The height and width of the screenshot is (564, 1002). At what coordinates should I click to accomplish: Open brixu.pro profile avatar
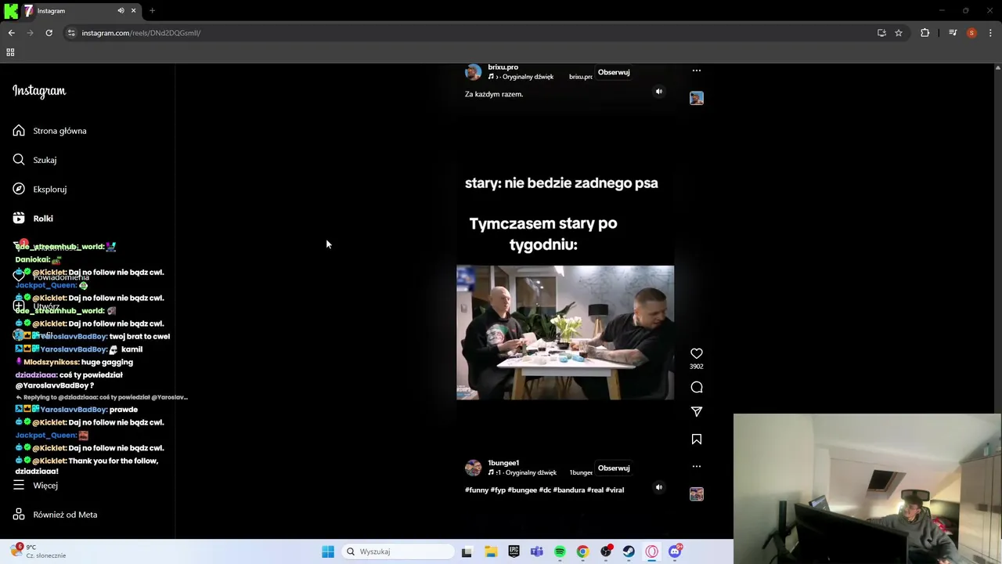tap(473, 72)
